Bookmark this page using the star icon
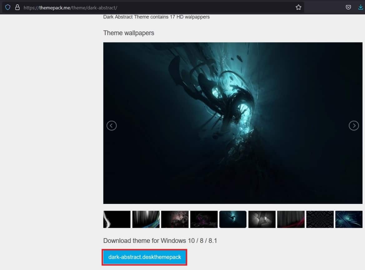Image resolution: width=365 pixels, height=270 pixels. 298,7
